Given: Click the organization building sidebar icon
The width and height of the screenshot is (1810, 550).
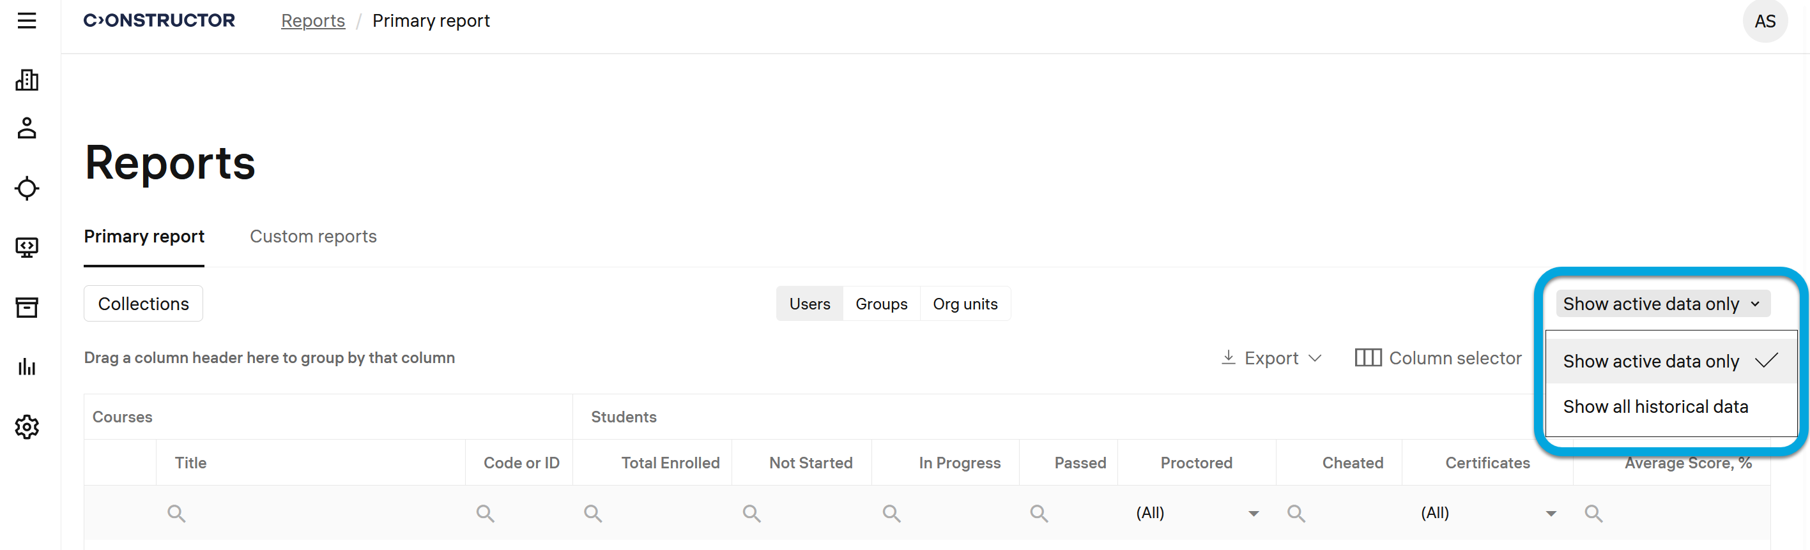Looking at the screenshot, I should pyautogui.click(x=27, y=80).
